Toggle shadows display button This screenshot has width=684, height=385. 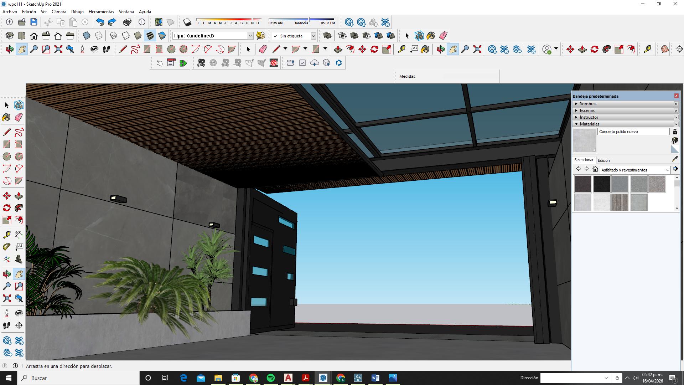click(187, 22)
